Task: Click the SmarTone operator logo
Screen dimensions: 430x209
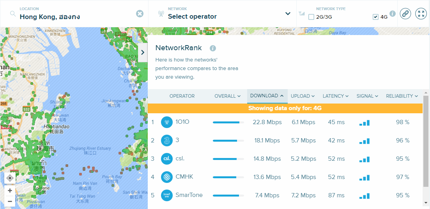Action: pyautogui.click(x=167, y=195)
